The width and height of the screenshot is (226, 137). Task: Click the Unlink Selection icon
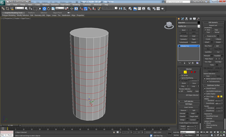[x=7, y=8]
